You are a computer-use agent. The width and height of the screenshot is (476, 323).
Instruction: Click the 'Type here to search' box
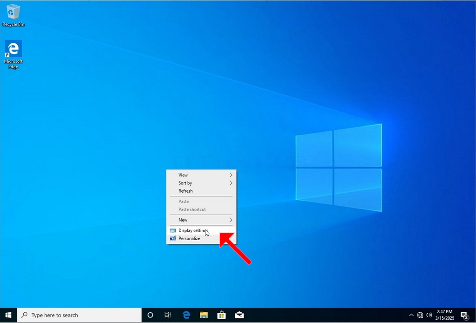coord(79,315)
